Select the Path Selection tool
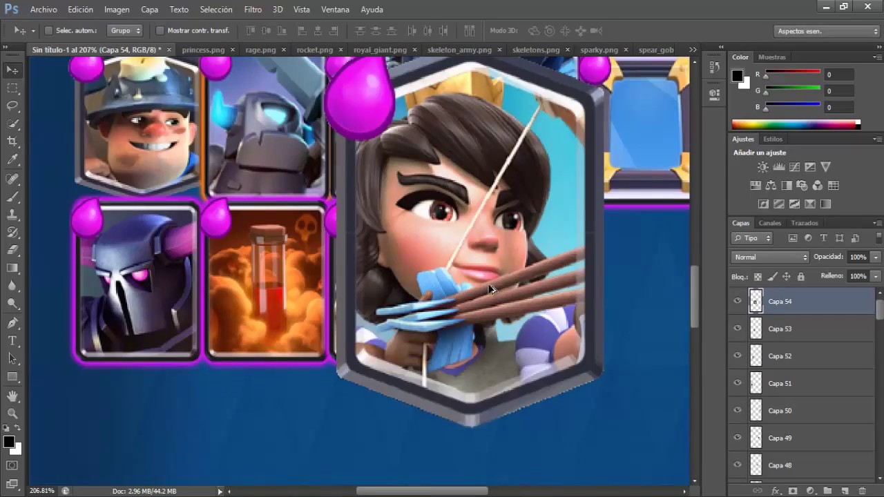 (12, 358)
